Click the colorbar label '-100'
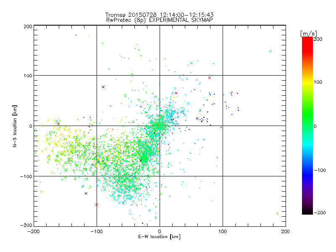 point(320,170)
